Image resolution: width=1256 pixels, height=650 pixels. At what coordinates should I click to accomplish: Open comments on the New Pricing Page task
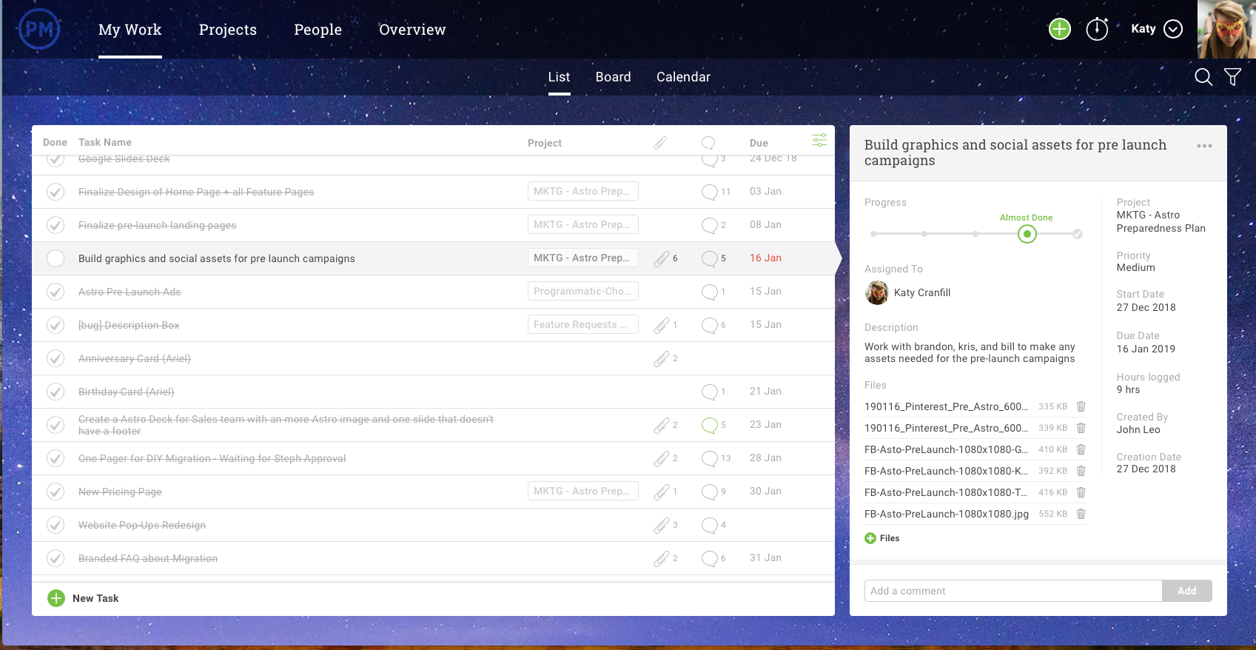tap(709, 492)
